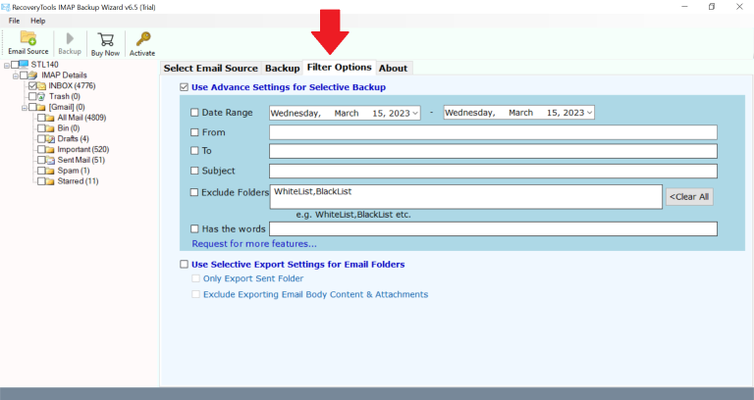Select the Sent Mail (51) folder icon
This screenshot has height=400, width=754.
click(x=49, y=160)
